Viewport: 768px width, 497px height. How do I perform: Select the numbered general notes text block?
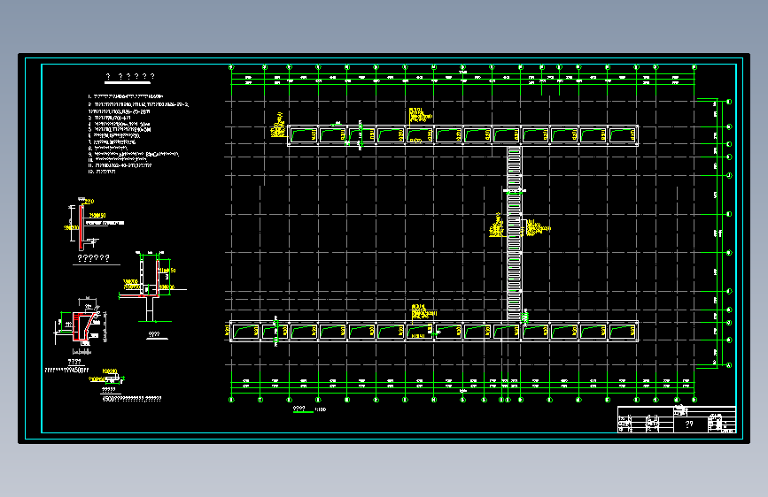point(138,134)
